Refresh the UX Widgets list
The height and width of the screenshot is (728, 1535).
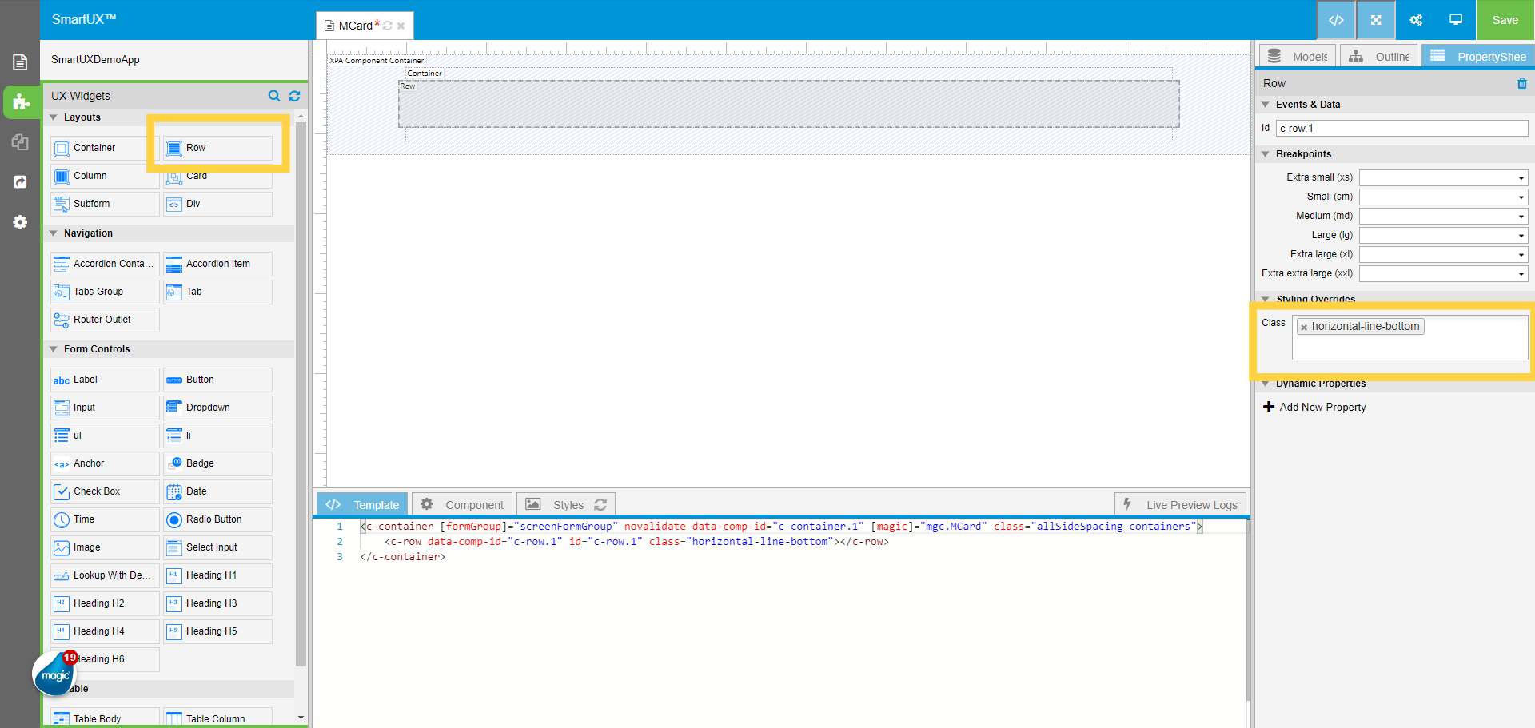[x=293, y=96]
